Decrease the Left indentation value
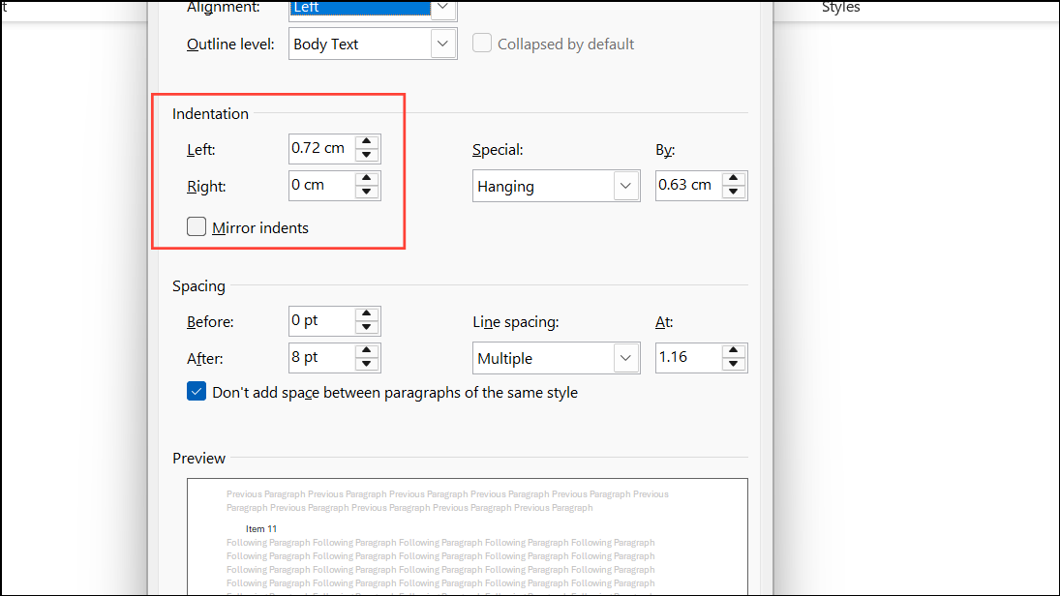 click(367, 153)
